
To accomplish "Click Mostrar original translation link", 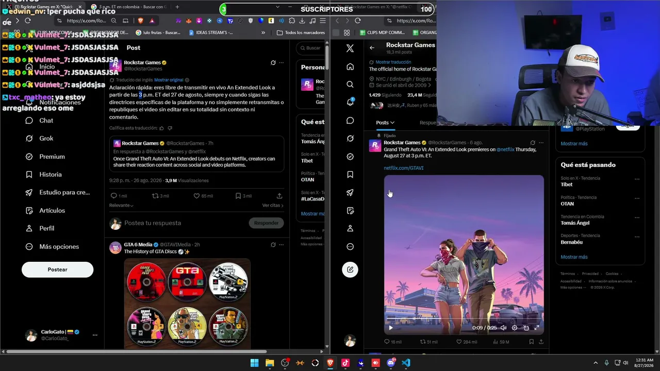I will point(169,80).
